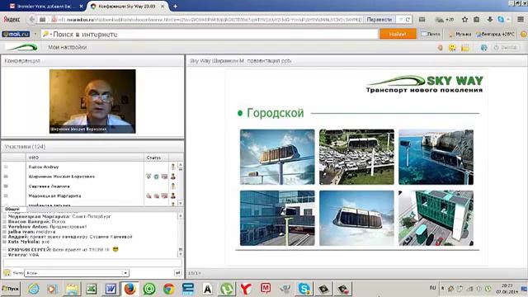Click the globe icon next to Выход

coord(484,48)
